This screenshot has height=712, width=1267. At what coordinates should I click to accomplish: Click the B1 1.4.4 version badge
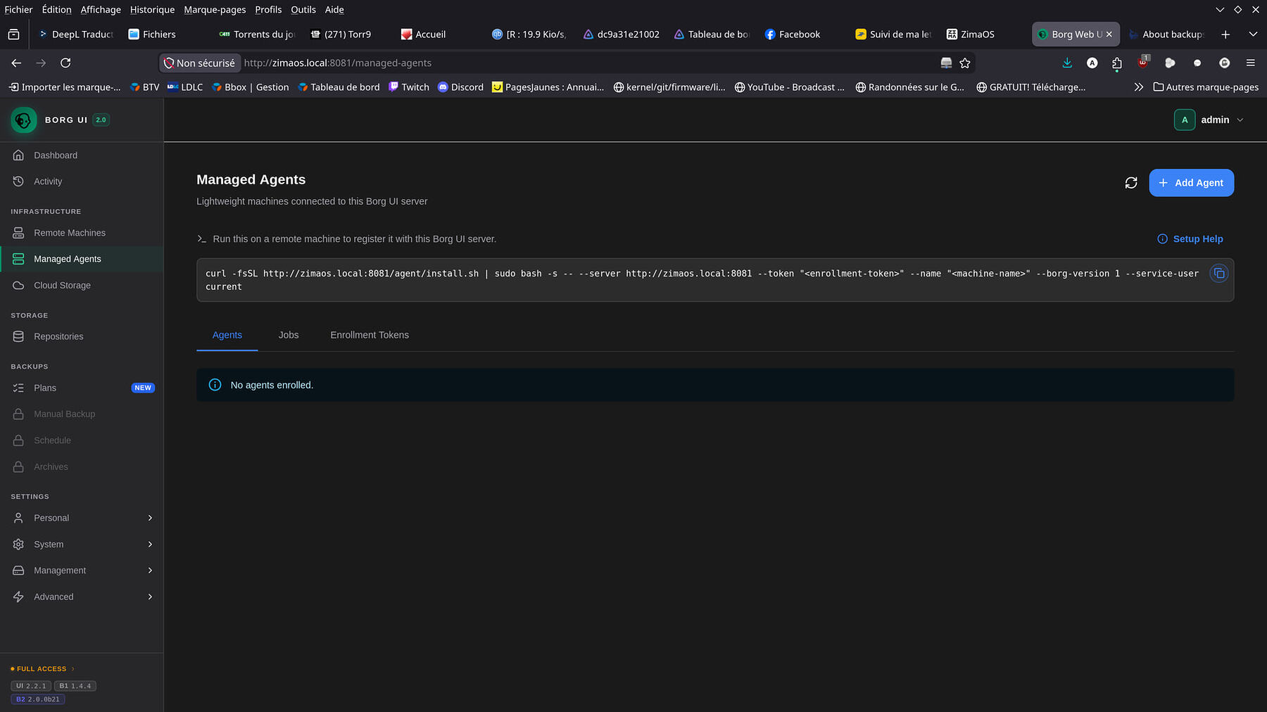tap(75, 686)
